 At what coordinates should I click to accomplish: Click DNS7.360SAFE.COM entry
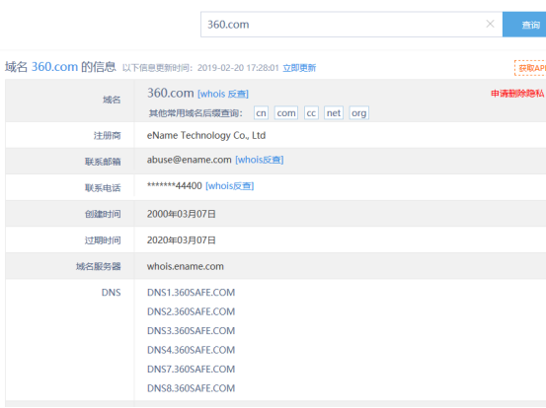click(x=192, y=370)
